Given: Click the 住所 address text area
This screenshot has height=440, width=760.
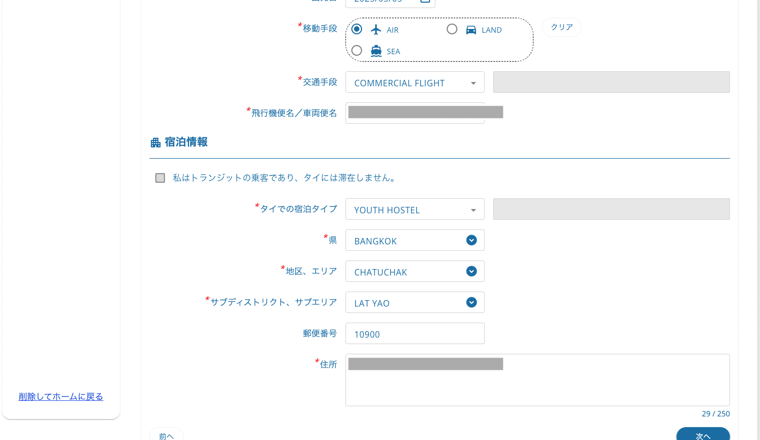Looking at the screenshot, I should coord(538,380).
